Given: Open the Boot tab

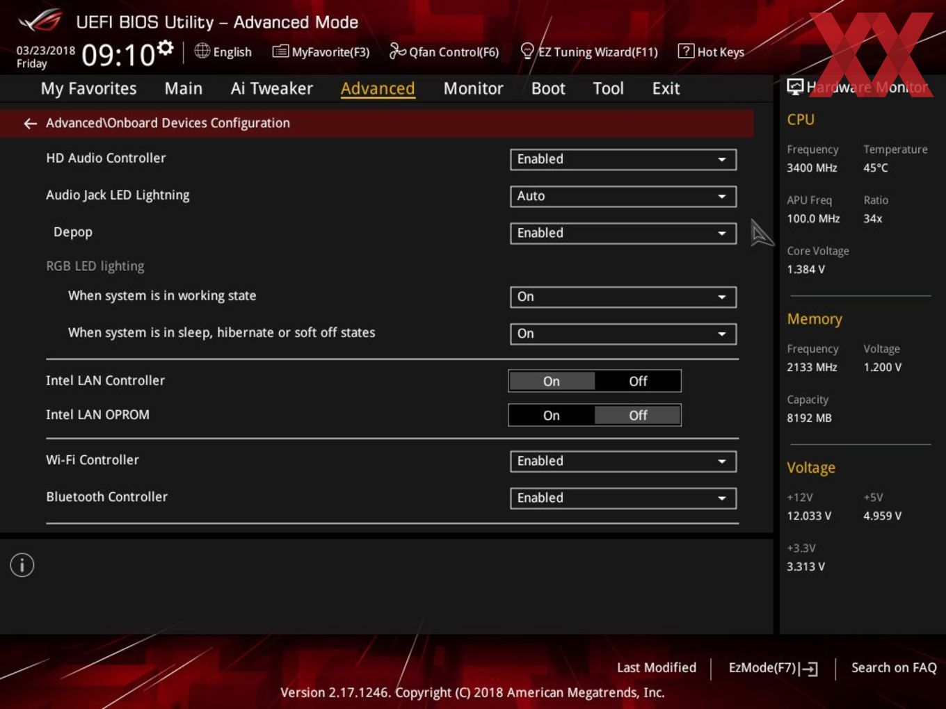Looking at the screenshot, I should 548,88.
